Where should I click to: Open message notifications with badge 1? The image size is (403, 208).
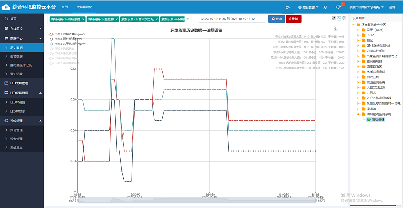pyautogui.click(x=339, y=7)
